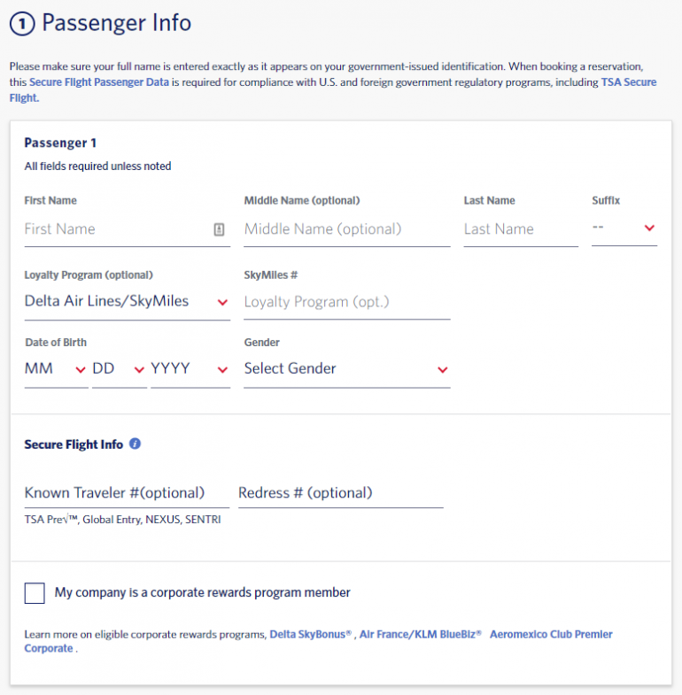Click into the Middle Name field
682x695 pixels.
tap(346, 229)
